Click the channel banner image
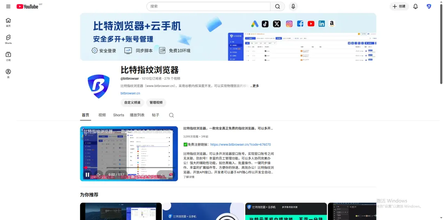This screenshot has height=220, width=443. [228, 37]
